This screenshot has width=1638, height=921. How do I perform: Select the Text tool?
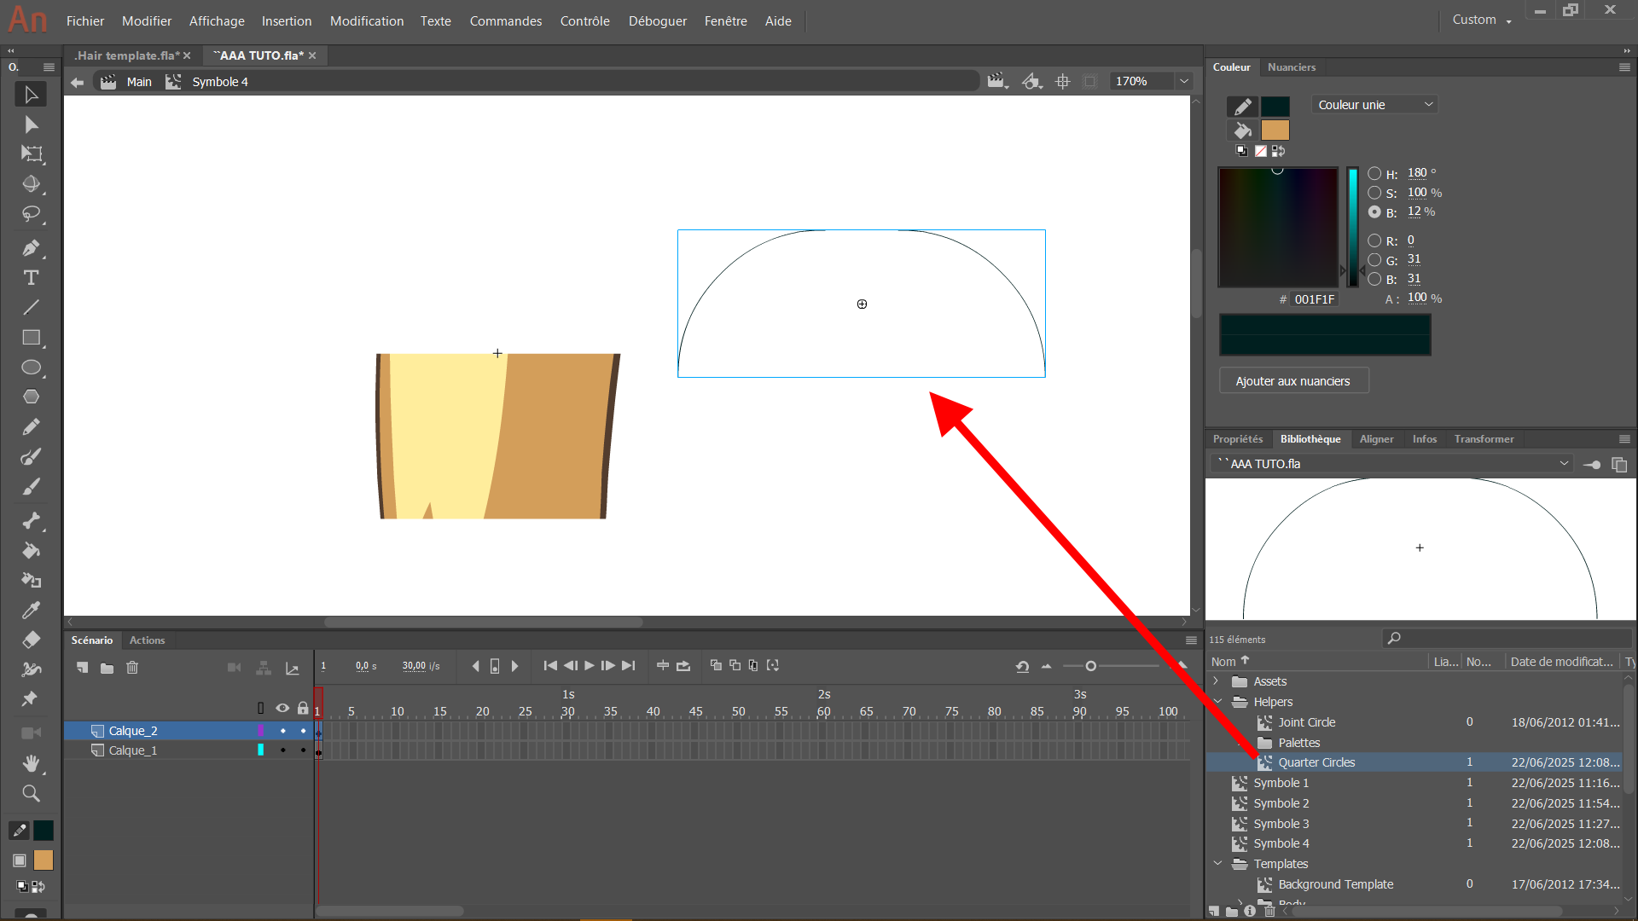31,278
